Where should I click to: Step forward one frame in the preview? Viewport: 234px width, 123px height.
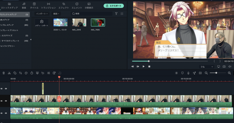point(138,66)
